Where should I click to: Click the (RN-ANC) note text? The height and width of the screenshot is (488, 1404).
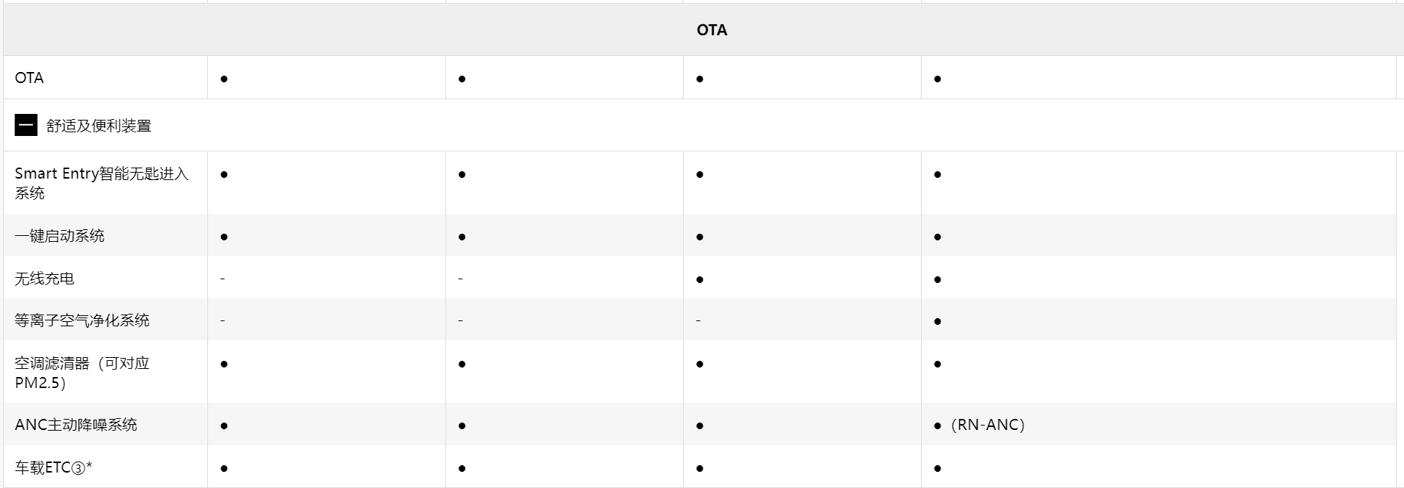tap(987, 425)
